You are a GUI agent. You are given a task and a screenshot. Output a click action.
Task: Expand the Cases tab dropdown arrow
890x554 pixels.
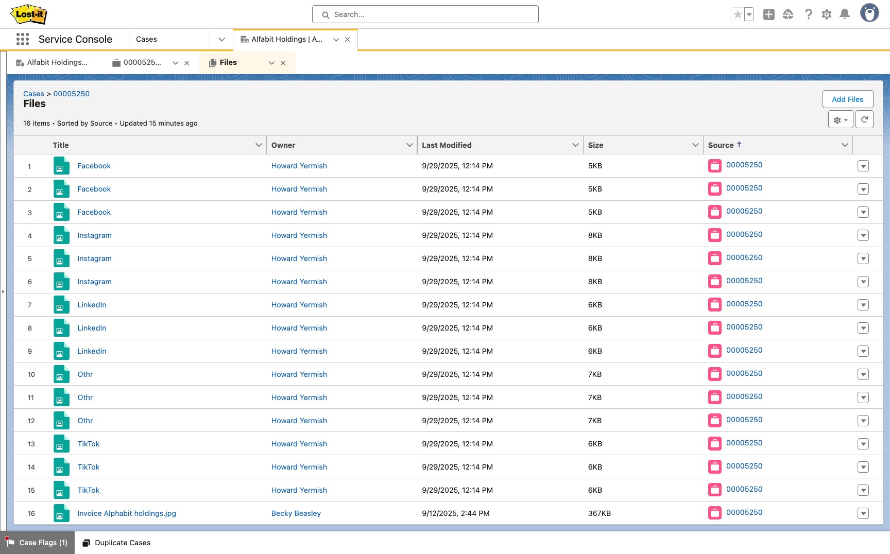221,39
